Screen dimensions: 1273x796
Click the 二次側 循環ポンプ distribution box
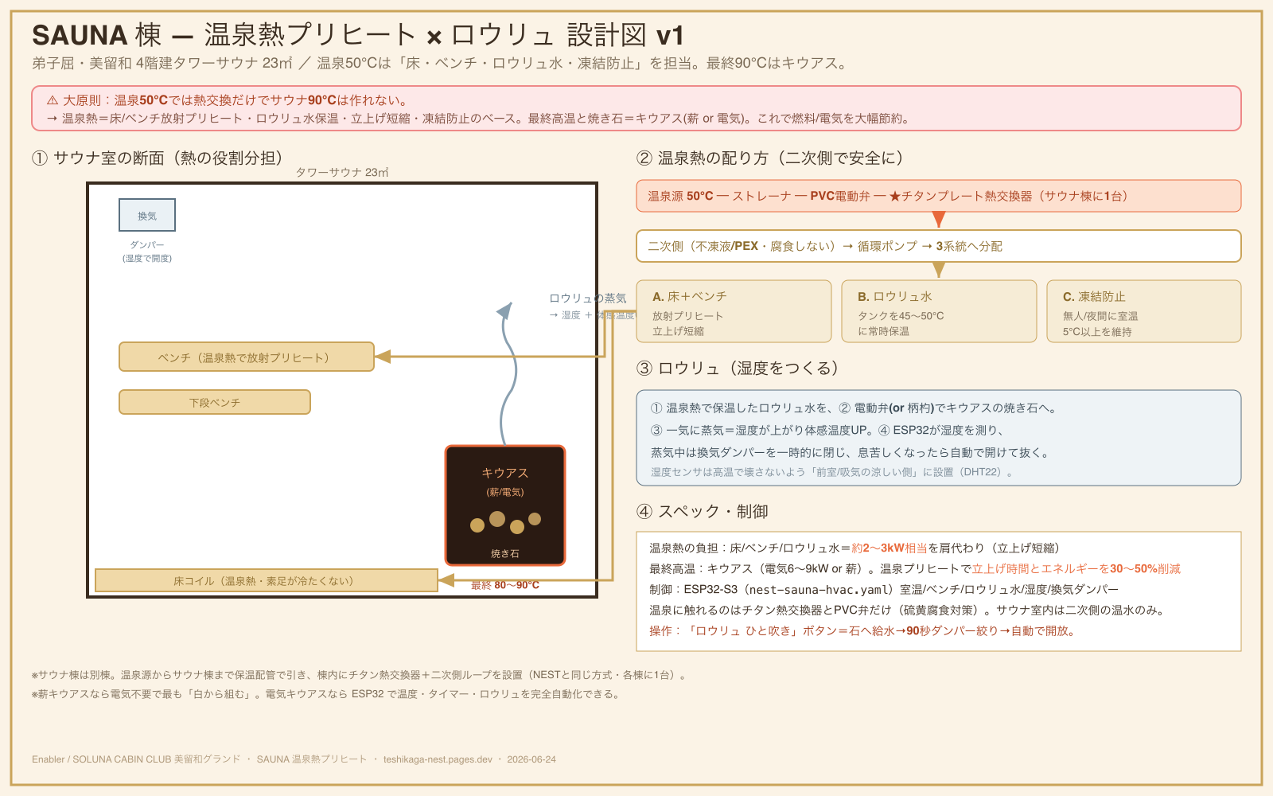click(x=939, y=246)
